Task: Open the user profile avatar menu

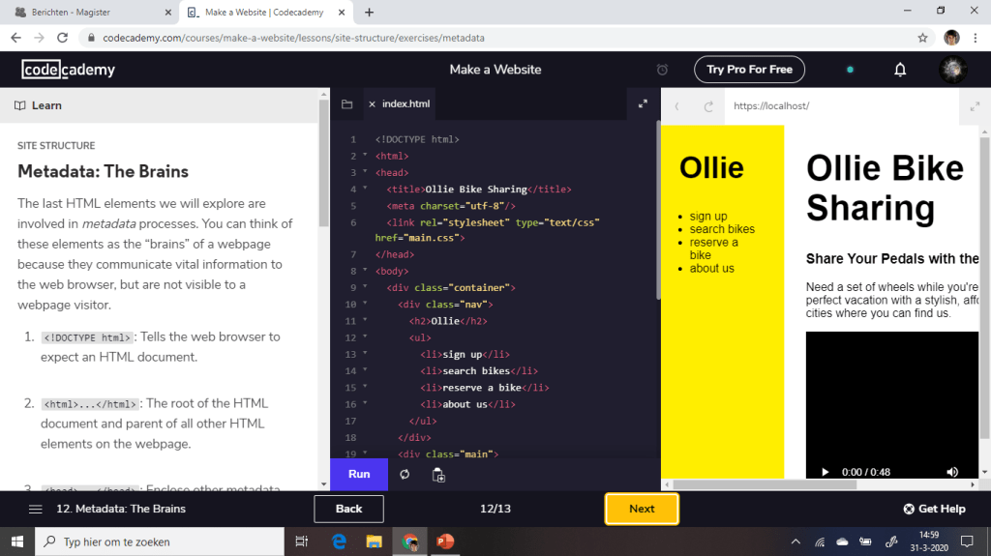Action: (953, 70)
